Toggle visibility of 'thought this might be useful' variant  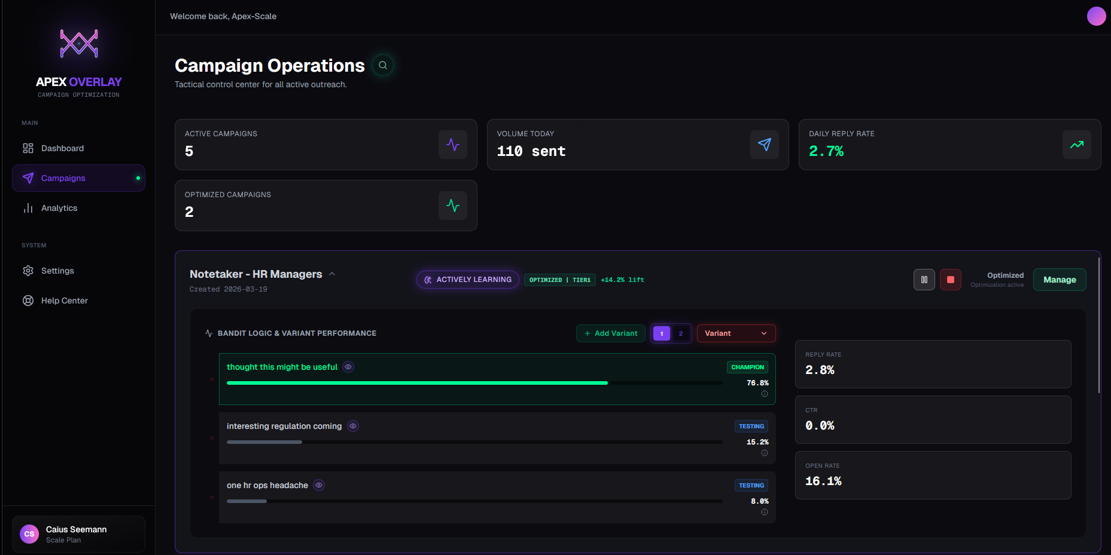[x=348, y=367]
